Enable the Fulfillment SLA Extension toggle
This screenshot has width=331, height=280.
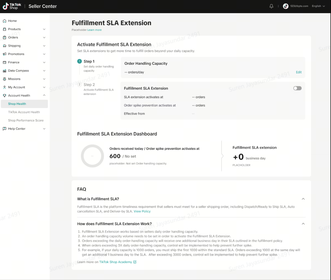[x=297, y=88]
